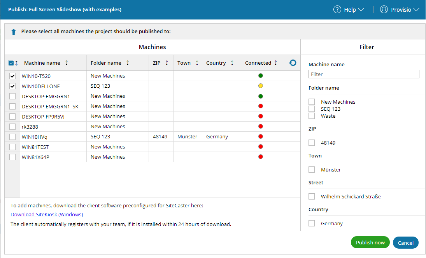The image size is (426, 258).
Task: Sort by Folder name arrows icon
Action: coord(128,63)
